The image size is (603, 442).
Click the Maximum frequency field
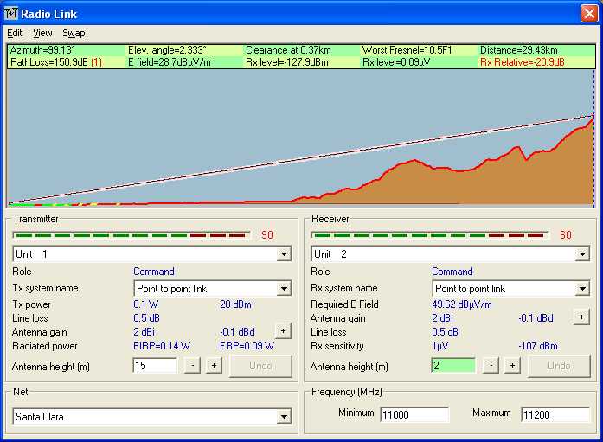[555, 414]
